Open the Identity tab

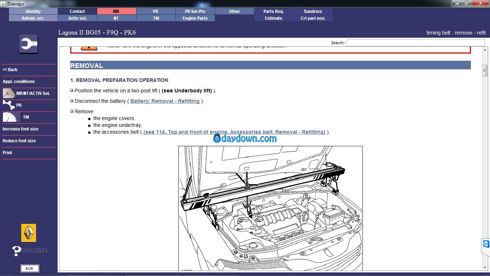[33, 11]
